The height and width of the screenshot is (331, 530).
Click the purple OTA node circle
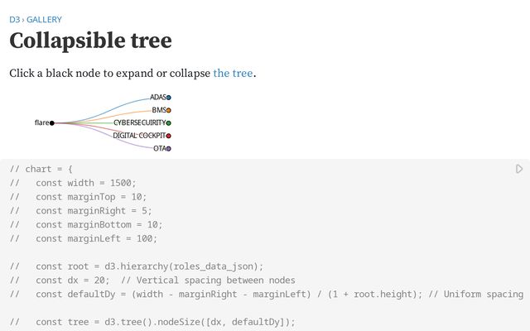(x=169, y=149)
